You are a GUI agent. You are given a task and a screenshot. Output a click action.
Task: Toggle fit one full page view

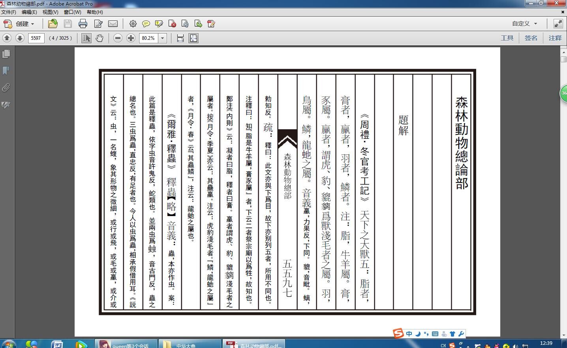click(x=193, y=38)
